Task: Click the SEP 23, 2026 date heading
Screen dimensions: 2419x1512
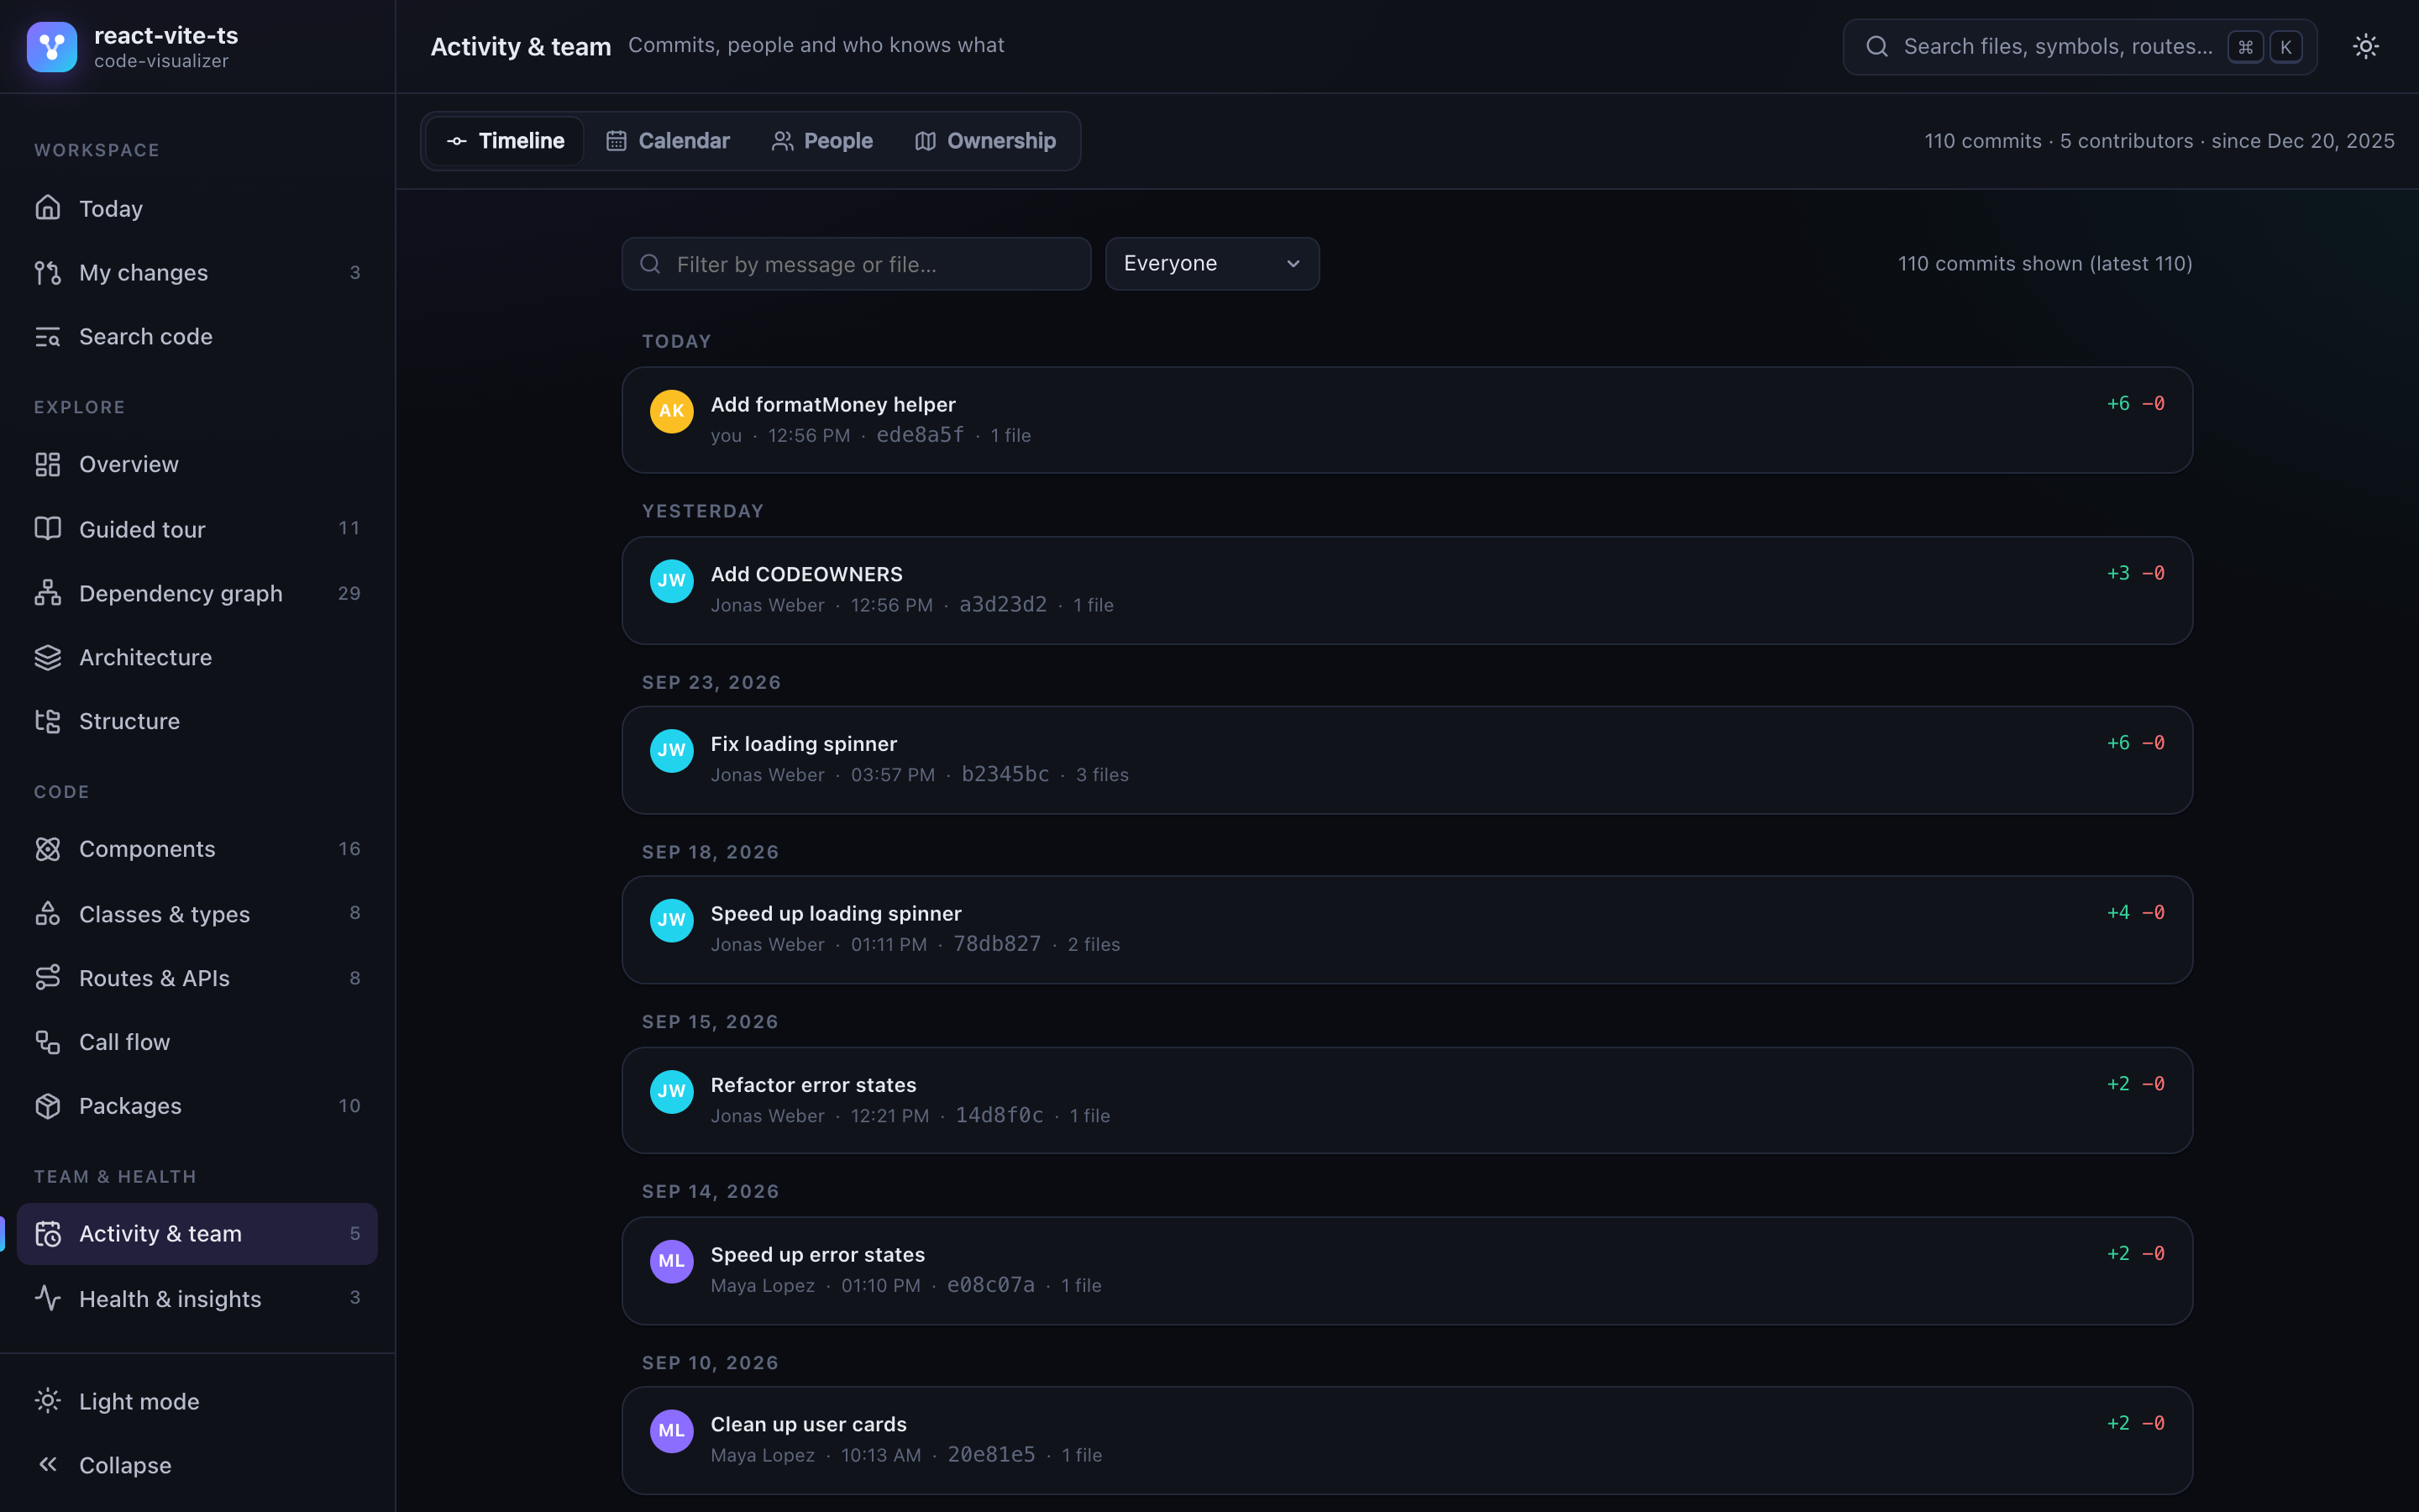Action: tap(711, 682)
